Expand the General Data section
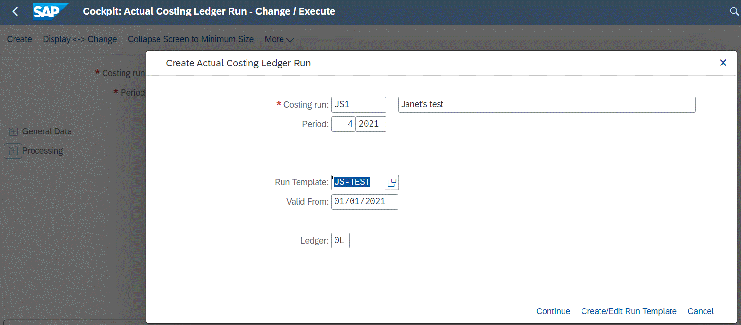Viewport: 741px width, 325px height. point(47,131)
